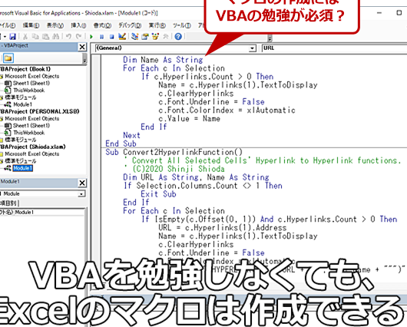This screenshot has height=327, width=407.
Task: Click the Undo arrow icon
Action: pyautogui.click(x=68, y=36)
